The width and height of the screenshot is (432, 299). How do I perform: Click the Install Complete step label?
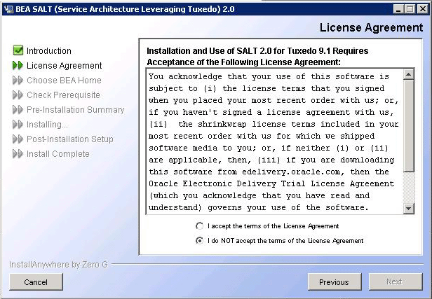tap(58, 154)
